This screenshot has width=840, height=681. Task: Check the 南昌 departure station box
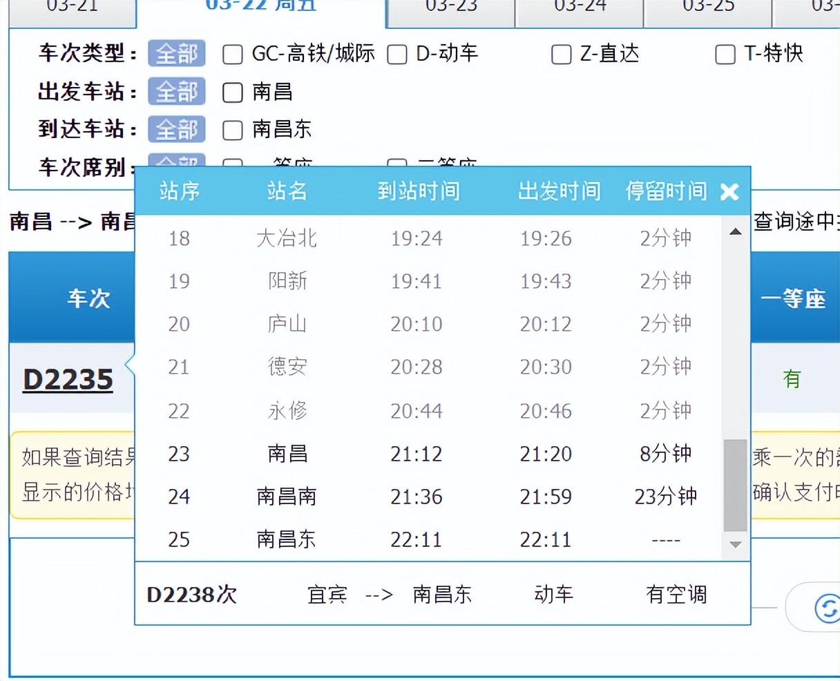233,93
